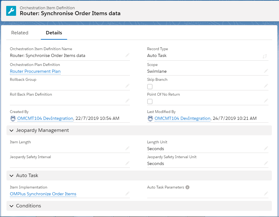Expand the Conditions section

click(11, 206)
